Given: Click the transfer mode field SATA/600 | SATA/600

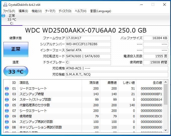Looking at the screenshot, I should tap(88, 56).
